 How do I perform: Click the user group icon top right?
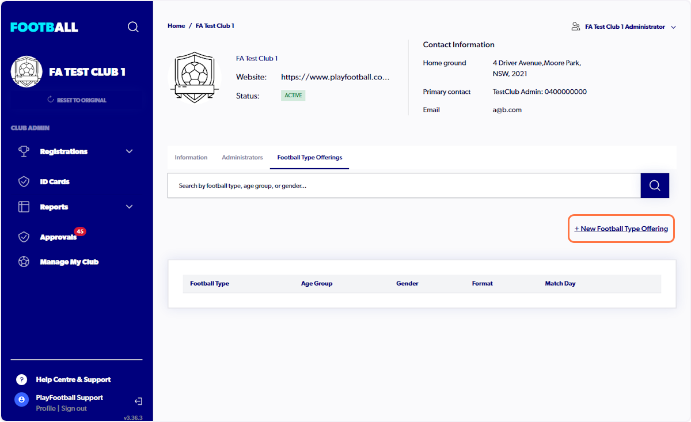[x=575, y=26]
